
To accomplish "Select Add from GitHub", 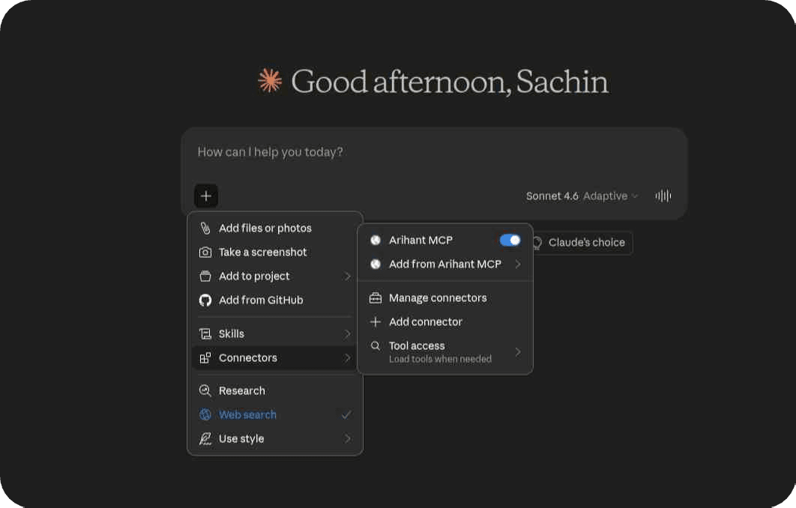I will (x=274, y=300).
